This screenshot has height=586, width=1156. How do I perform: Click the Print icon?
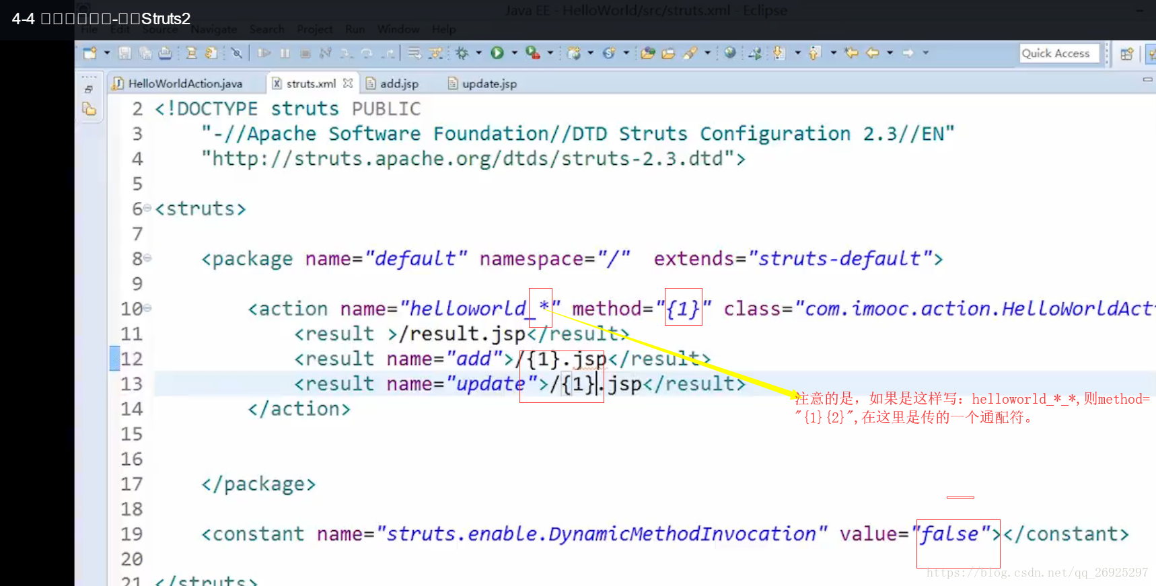(x=165, y=52)
